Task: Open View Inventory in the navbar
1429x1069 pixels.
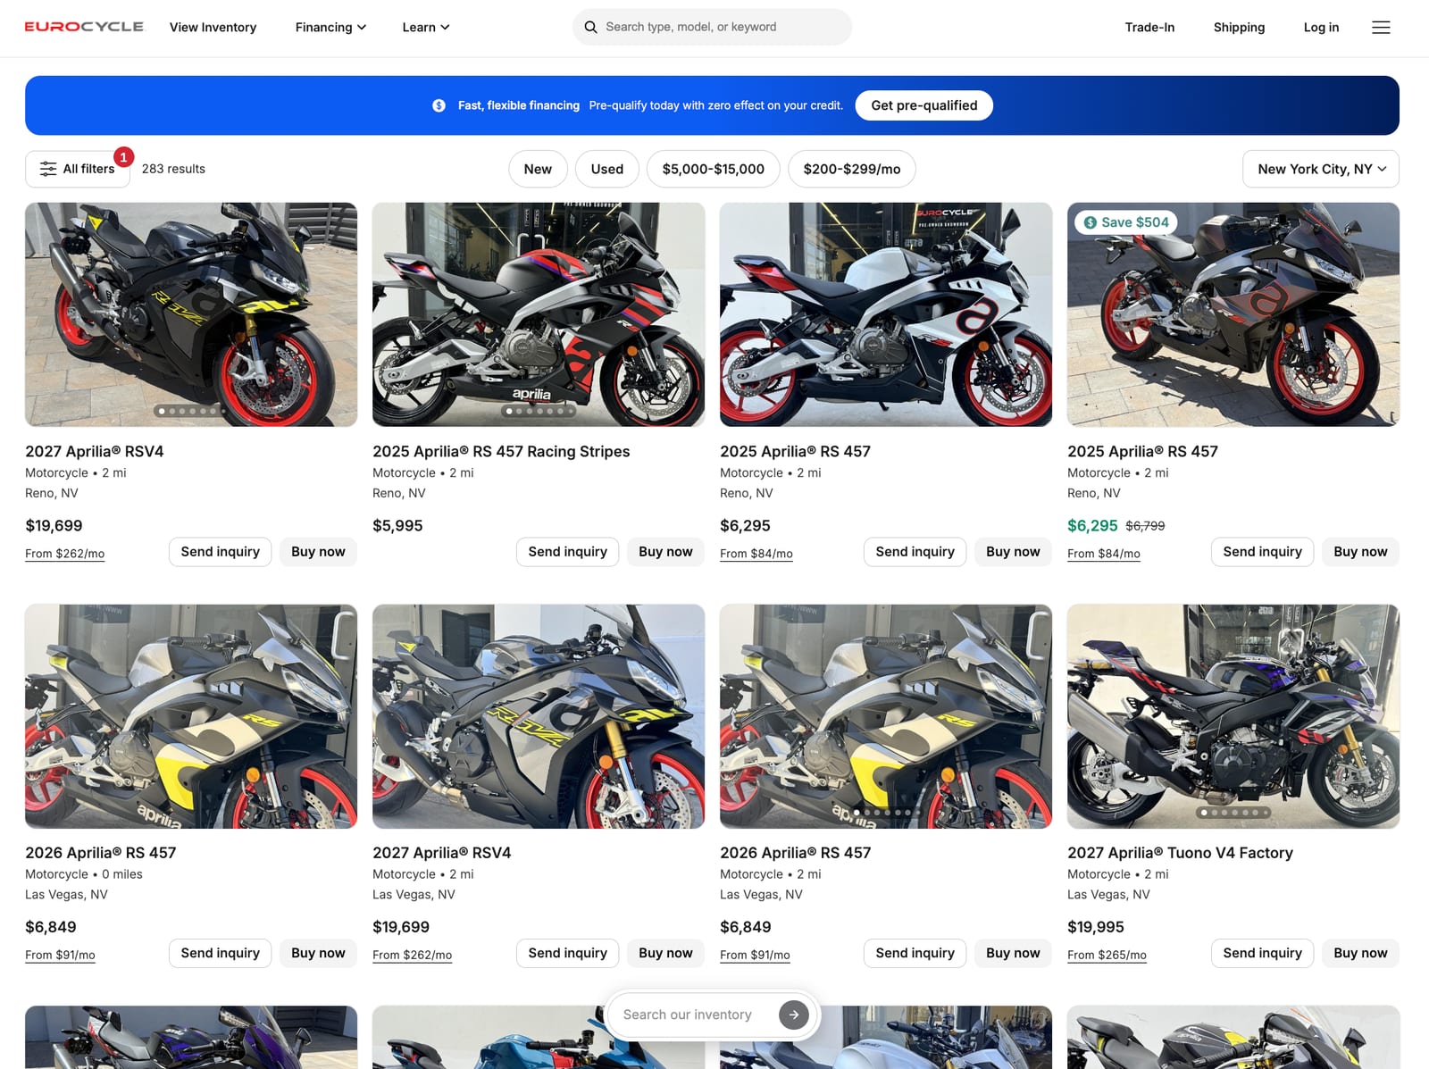Action: coord(213,27)
